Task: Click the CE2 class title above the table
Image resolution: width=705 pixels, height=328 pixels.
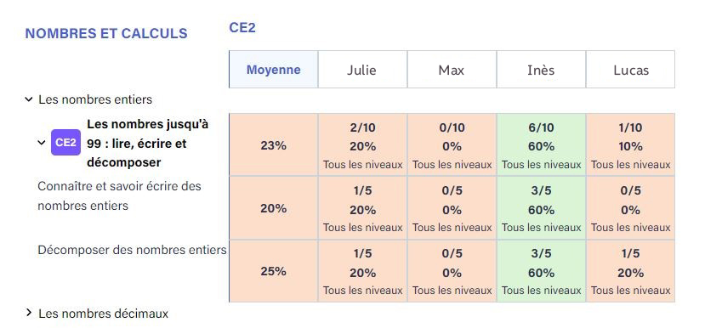Action: pos(242,28)
